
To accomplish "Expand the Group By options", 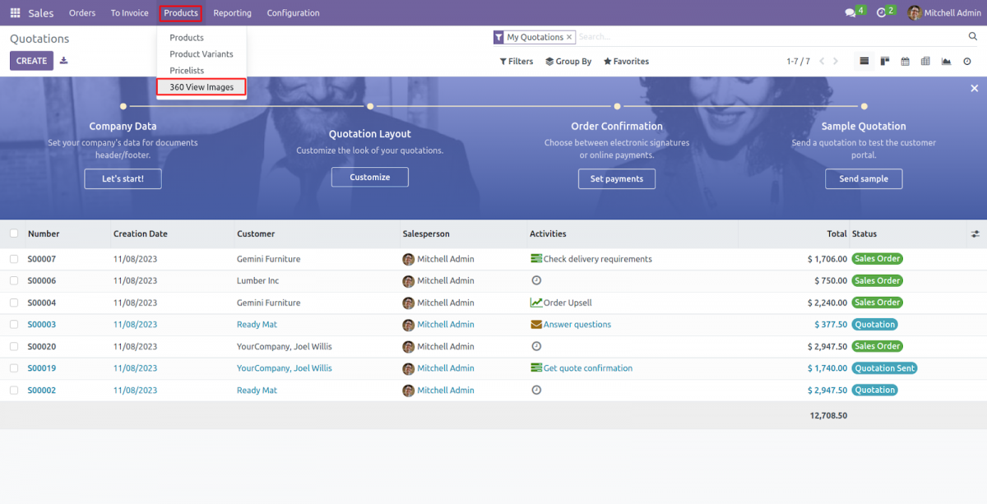I will pos(568,61).
